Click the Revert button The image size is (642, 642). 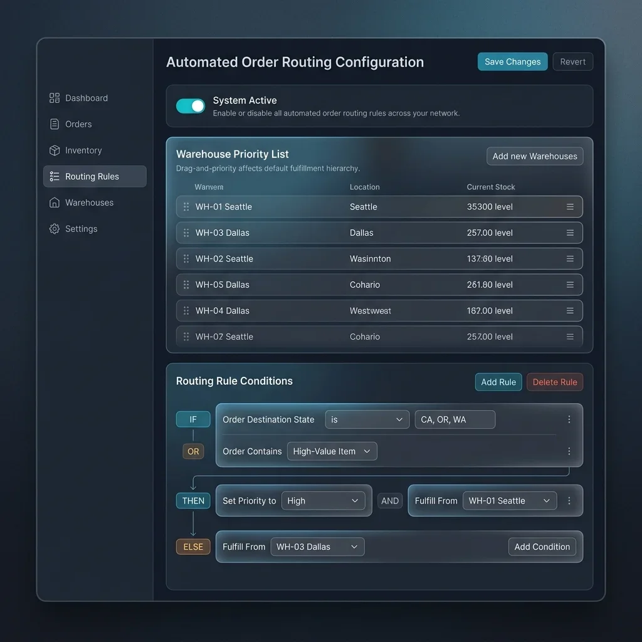pos(573,61)
